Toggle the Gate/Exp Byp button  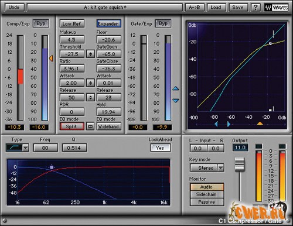[163, 23]
